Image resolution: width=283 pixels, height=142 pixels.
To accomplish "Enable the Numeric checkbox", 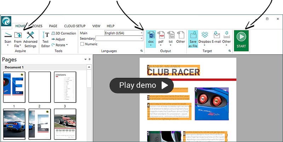I will coord(82,44).
